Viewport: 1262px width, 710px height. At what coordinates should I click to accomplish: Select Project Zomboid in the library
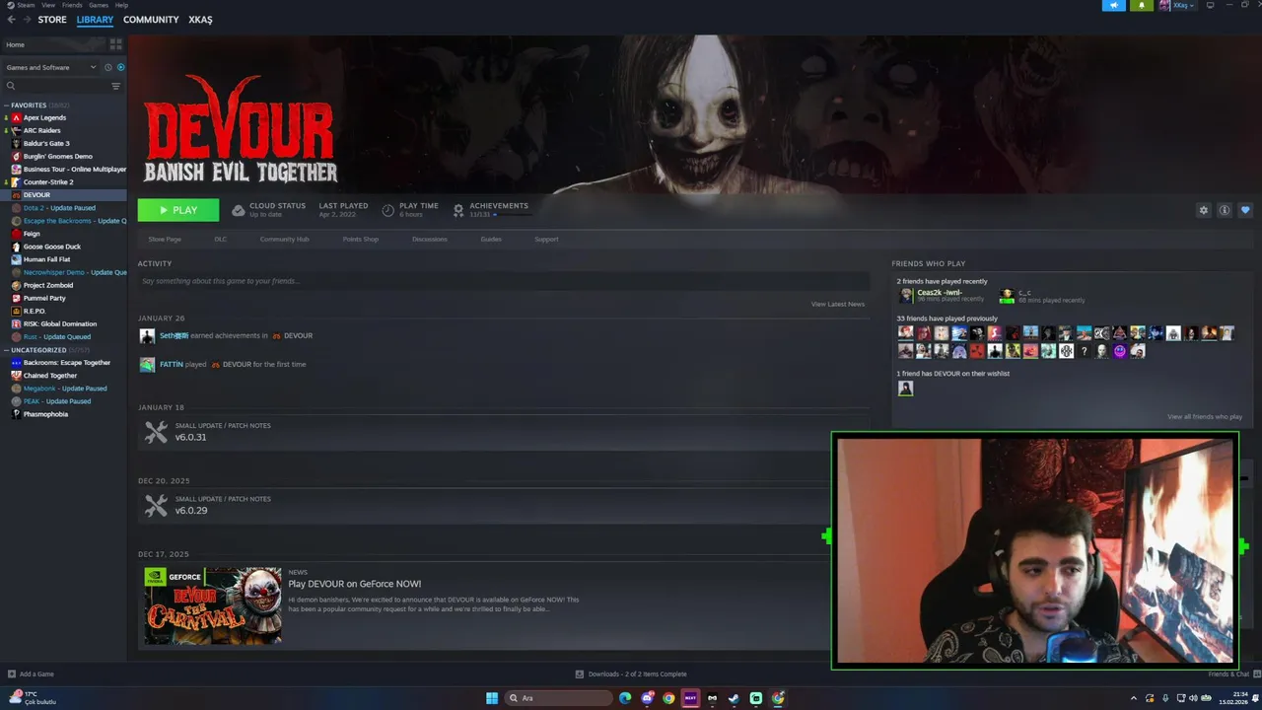click(x=48, y=285)
